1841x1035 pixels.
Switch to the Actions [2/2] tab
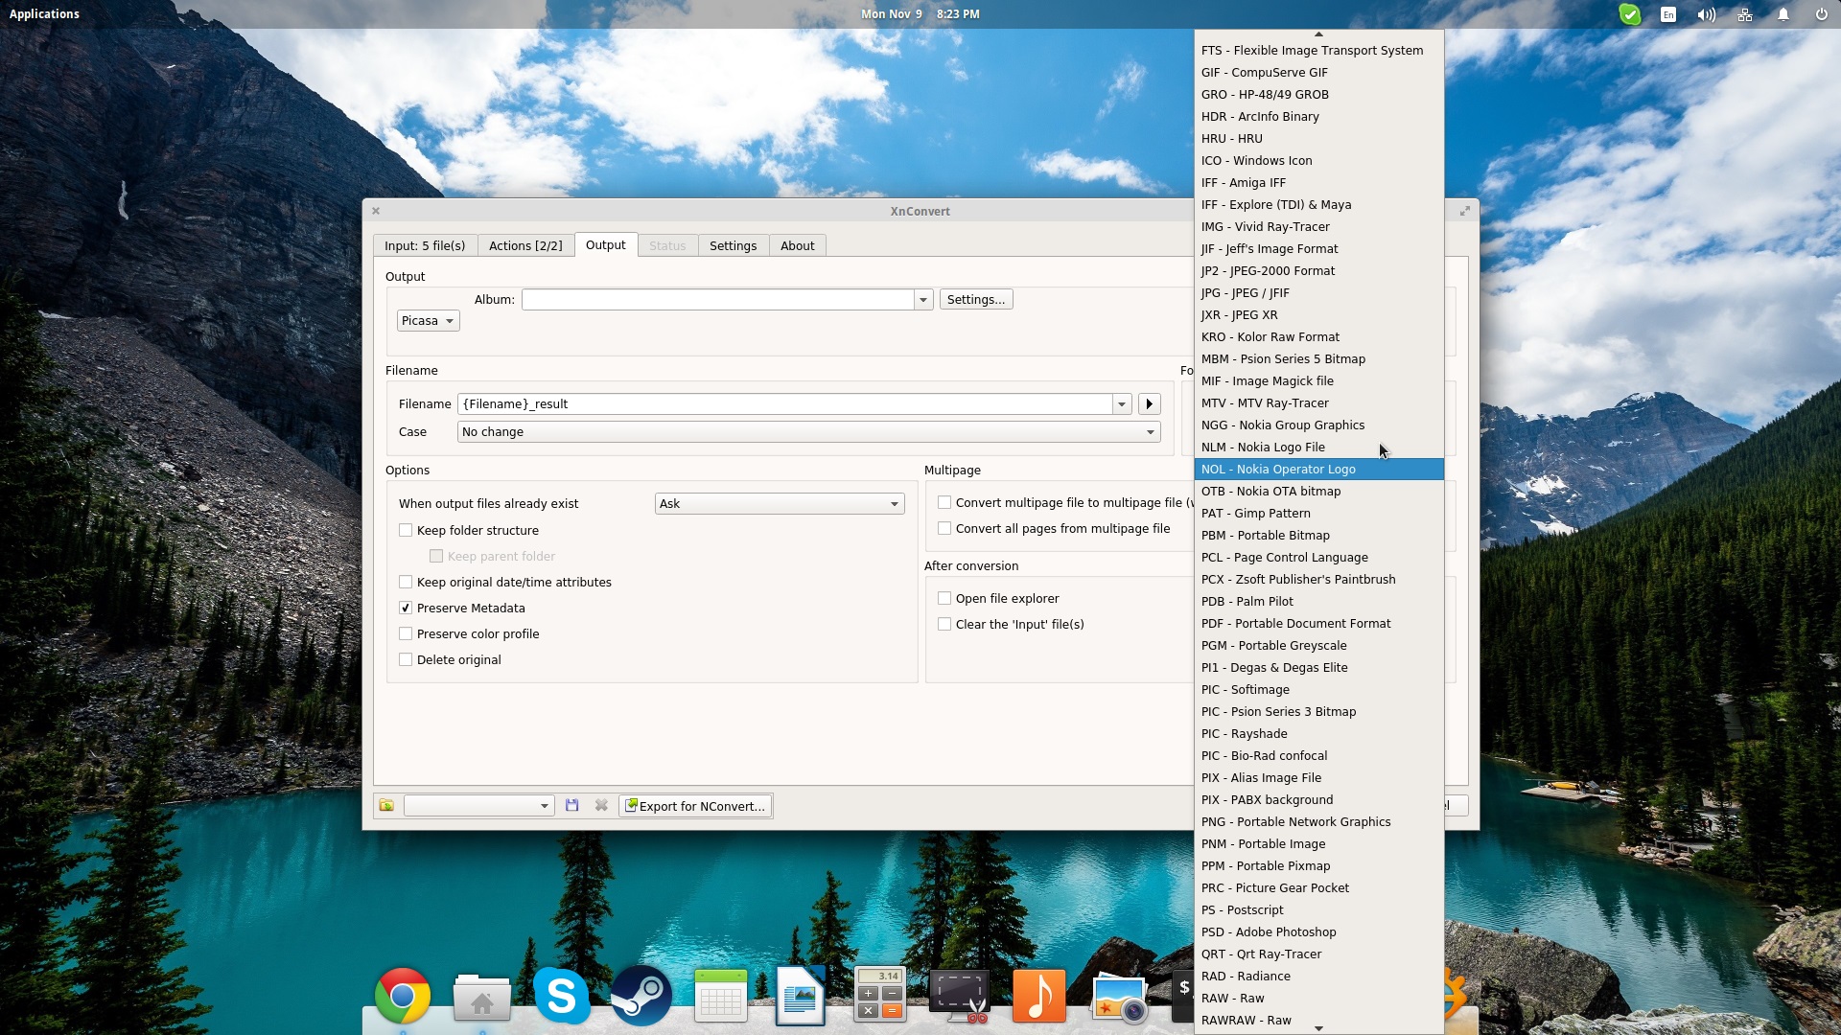point(525,246)
